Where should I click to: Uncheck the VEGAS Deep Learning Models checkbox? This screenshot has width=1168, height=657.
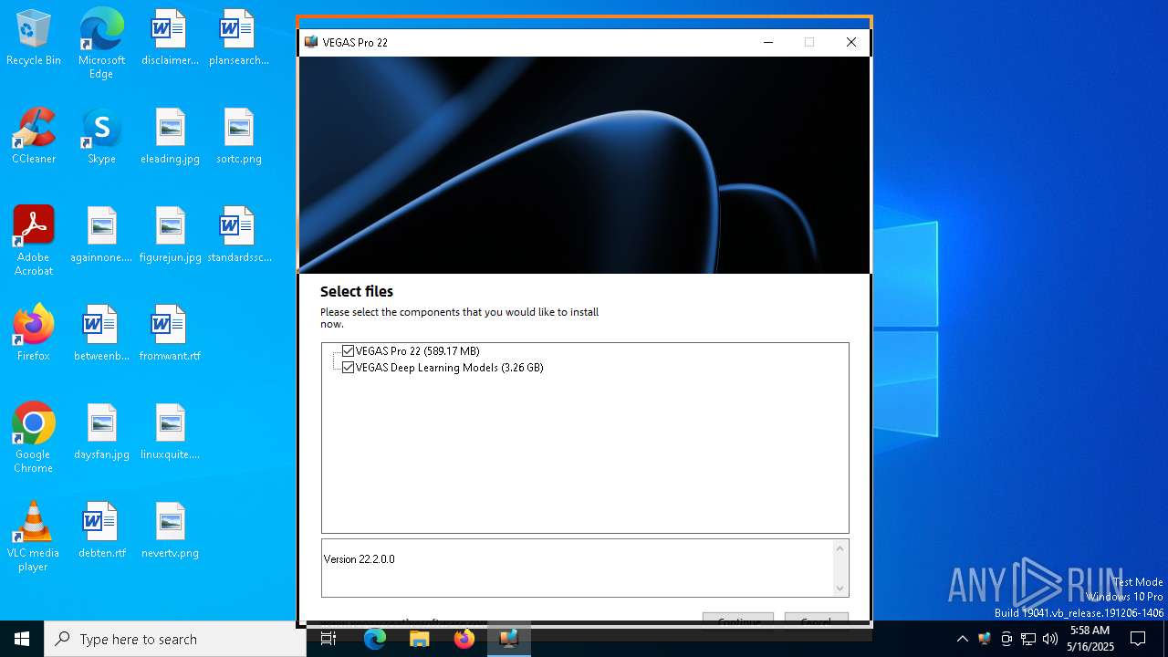coord(348,368)
